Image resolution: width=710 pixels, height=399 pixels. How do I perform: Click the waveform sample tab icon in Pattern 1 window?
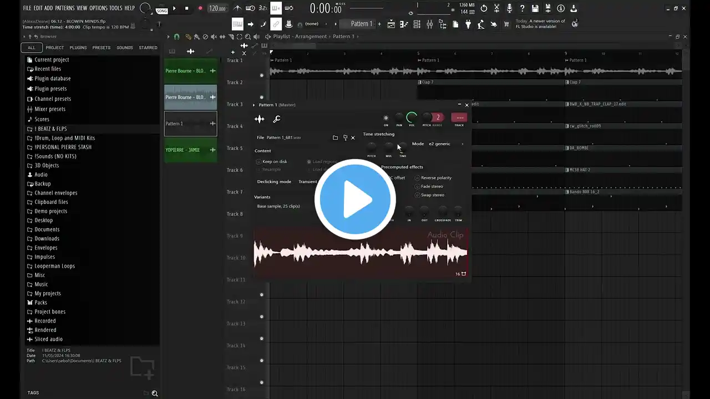point(259,119)
